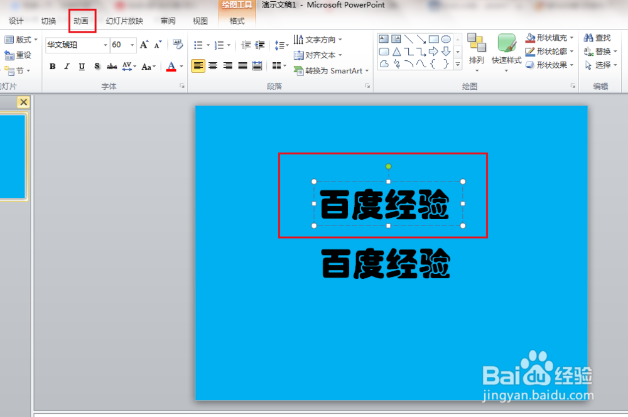Open the 动画 ribbon tab

[81, 21]
